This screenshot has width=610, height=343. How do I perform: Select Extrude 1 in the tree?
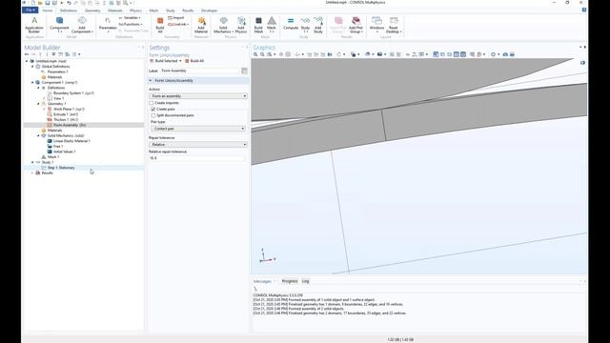[66, 114]
